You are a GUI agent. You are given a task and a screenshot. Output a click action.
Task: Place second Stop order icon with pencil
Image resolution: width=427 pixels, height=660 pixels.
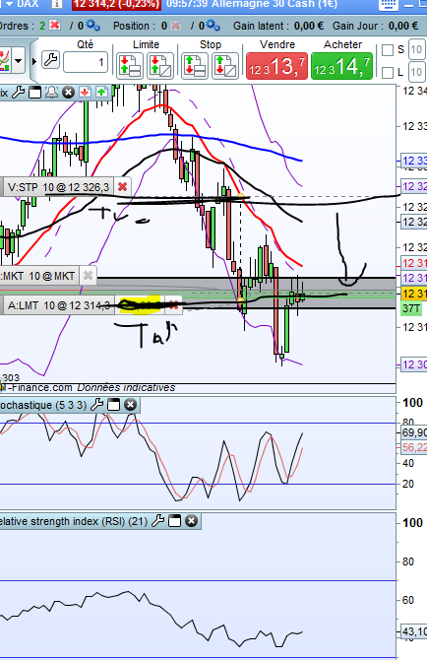click(x=225, y=66)
